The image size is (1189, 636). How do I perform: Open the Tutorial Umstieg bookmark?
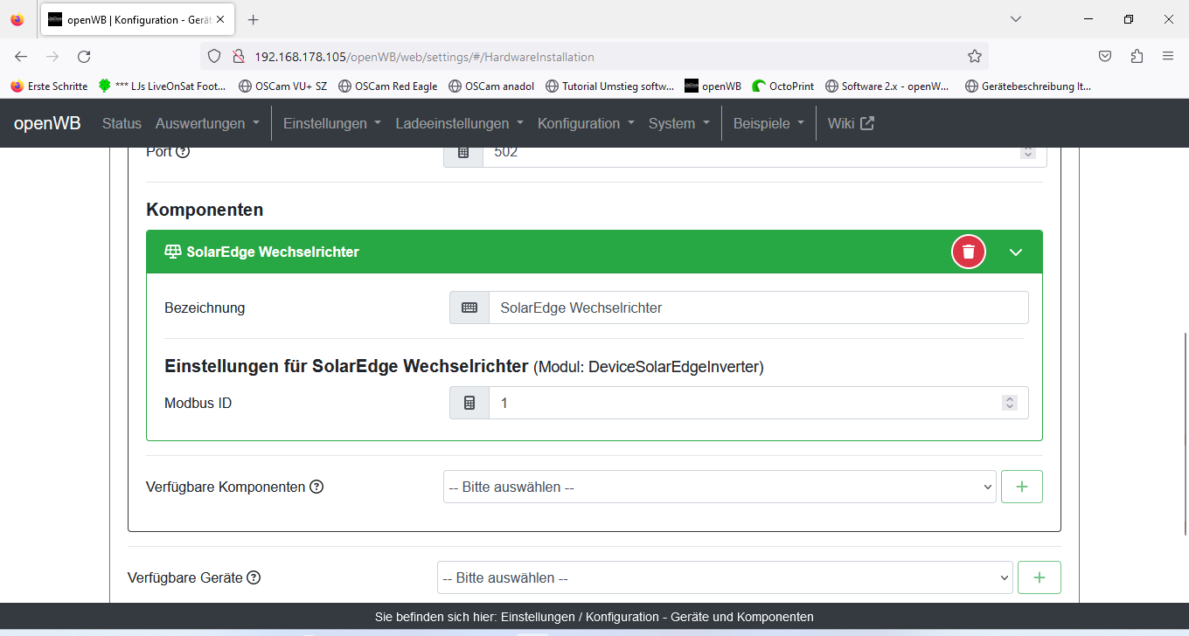point(610,86)
